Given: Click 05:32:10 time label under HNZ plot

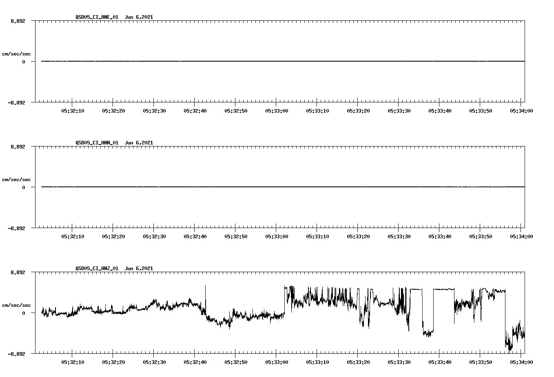Looking at the screenshot, I should tap(73, 362).
